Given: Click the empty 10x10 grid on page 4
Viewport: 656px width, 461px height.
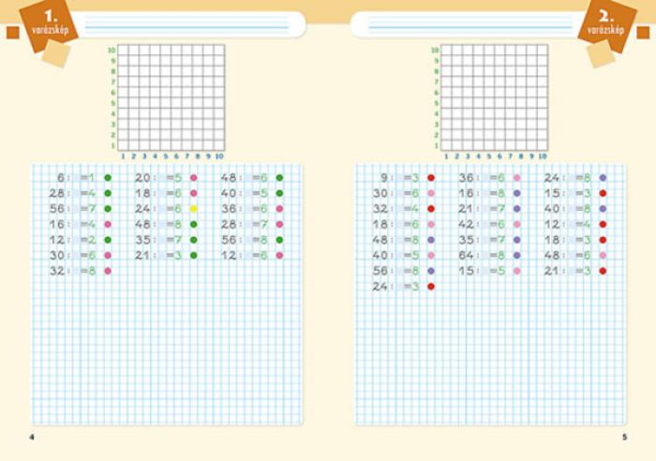Looking at the screenshot, I should pyautogui.click(x=171, y=97).
